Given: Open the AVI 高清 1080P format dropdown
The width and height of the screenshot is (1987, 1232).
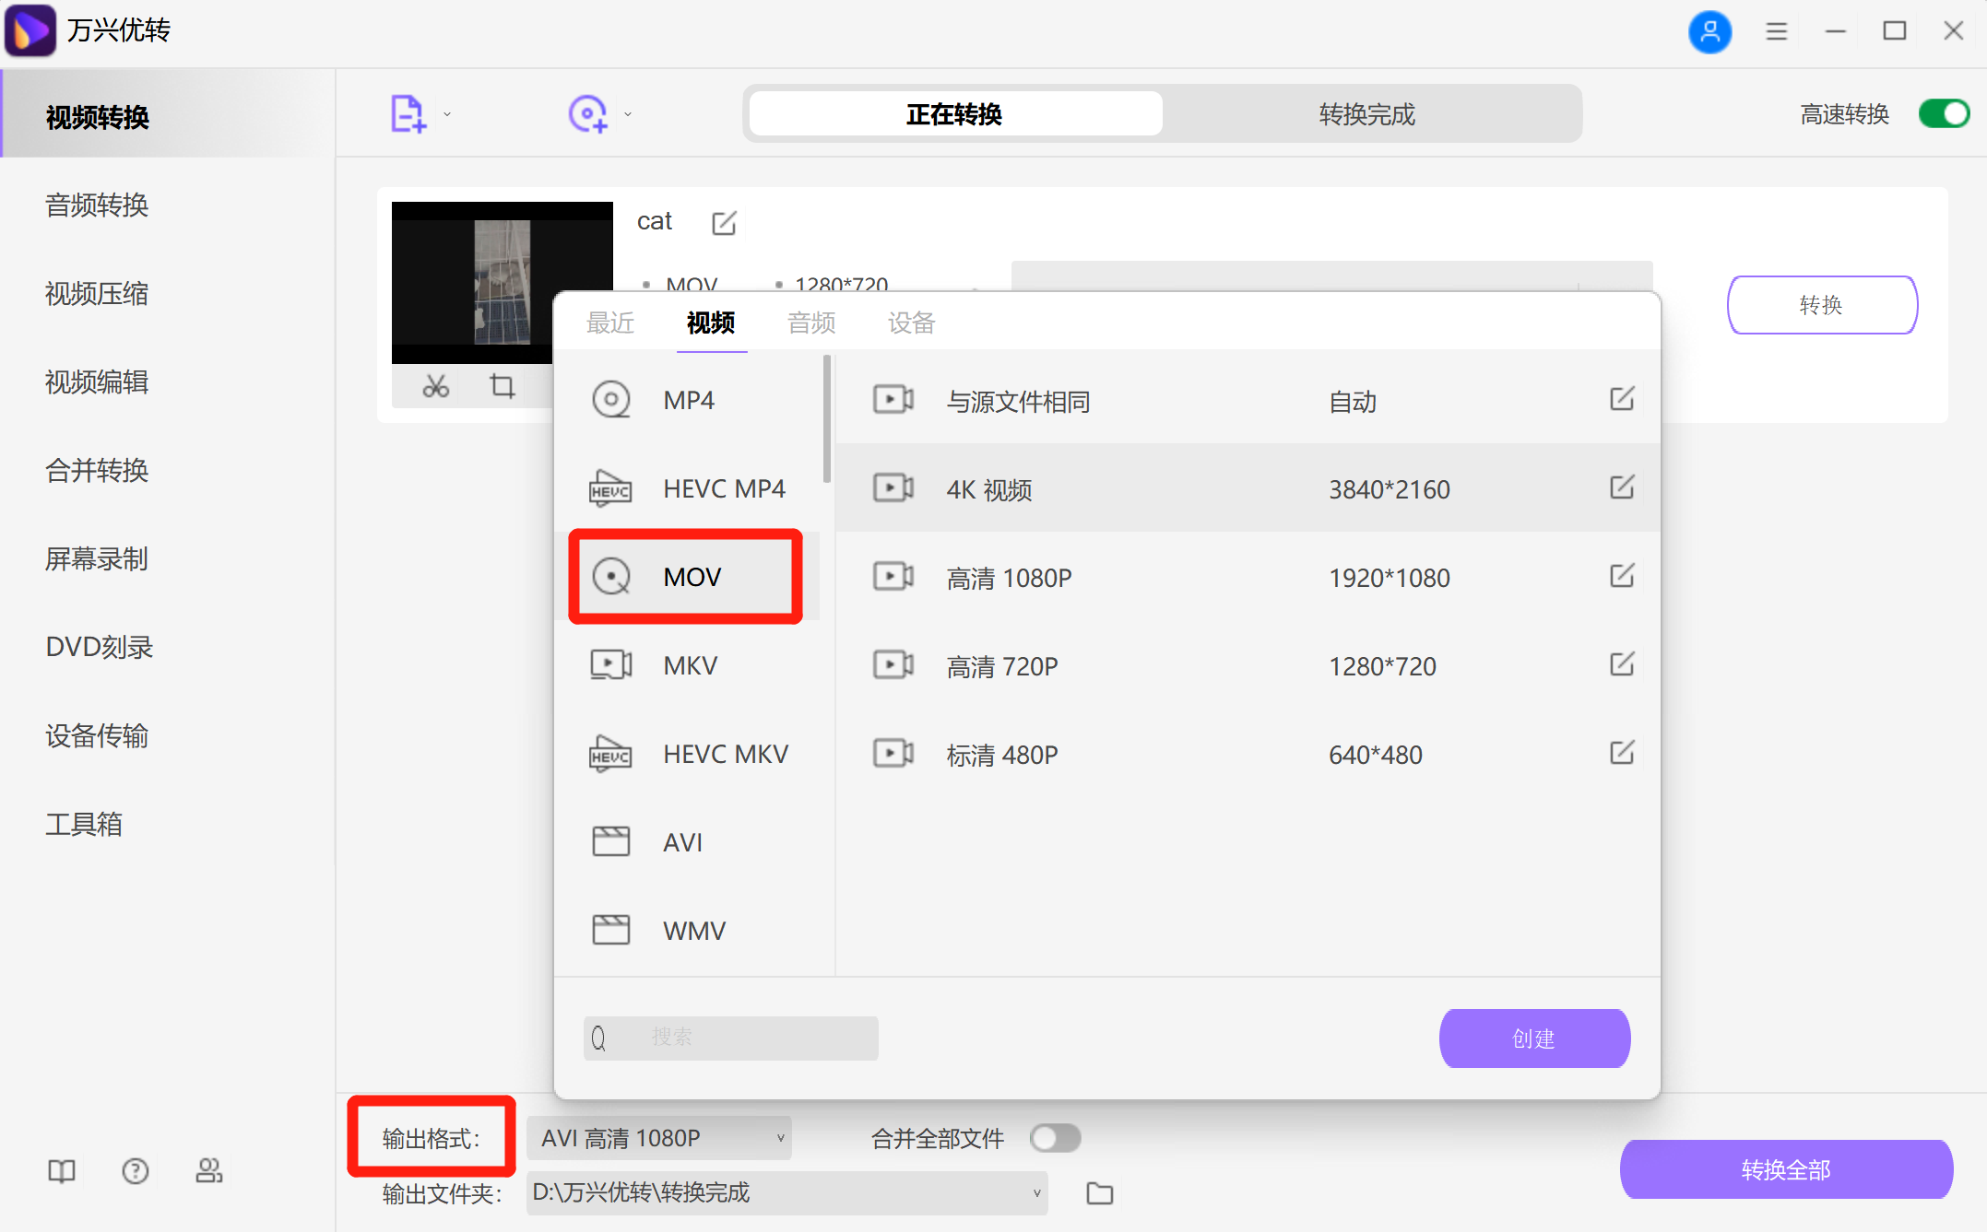Looking at the screenshot, I should point(658,1138).
